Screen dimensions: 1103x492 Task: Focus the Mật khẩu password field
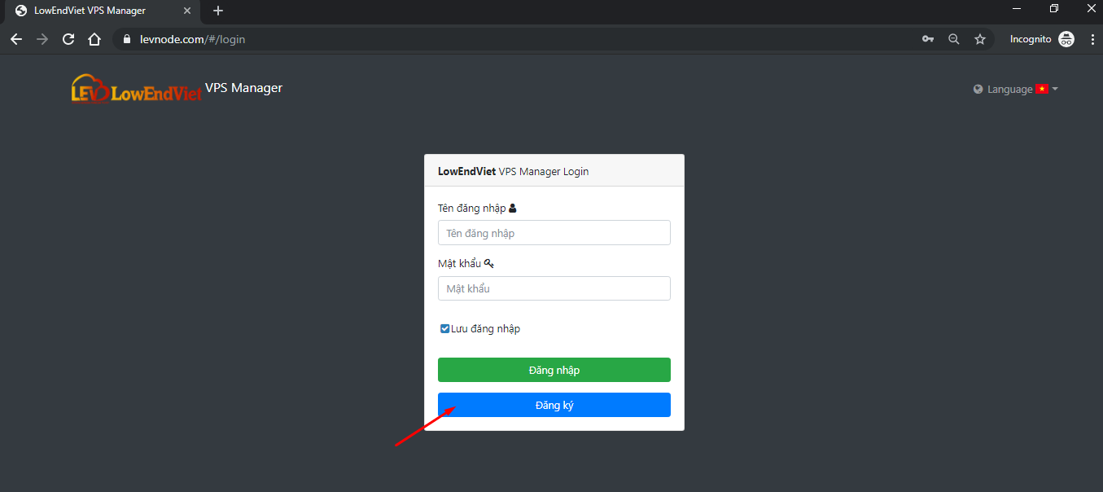point(554,288)
